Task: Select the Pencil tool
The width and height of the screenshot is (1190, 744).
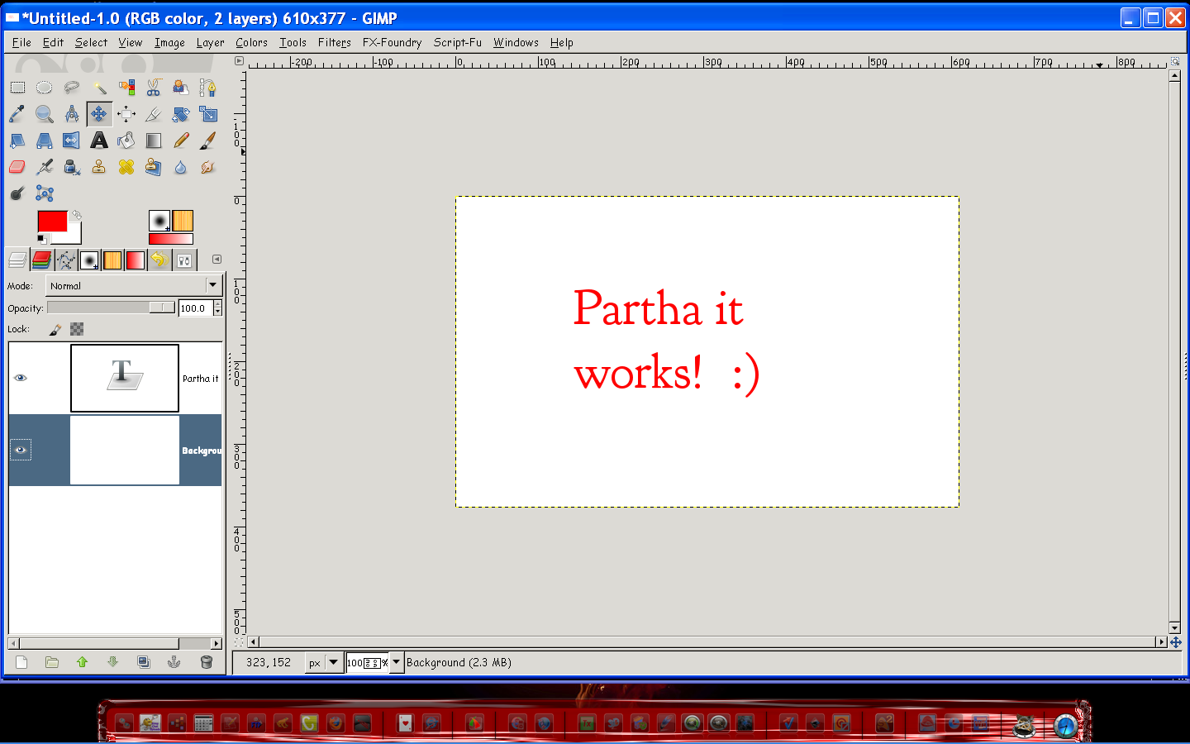Action: [181, 141]
